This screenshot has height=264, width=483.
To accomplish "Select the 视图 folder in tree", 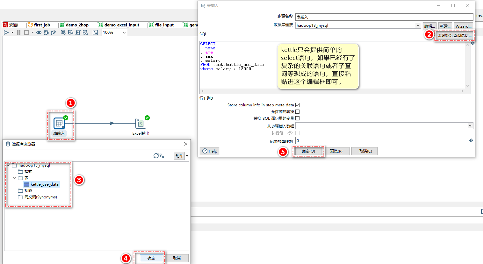I will (25, 191).
